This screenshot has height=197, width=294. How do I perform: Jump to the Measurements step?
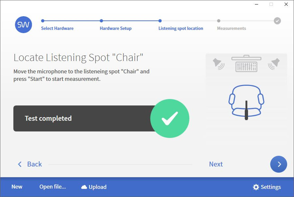231,28
